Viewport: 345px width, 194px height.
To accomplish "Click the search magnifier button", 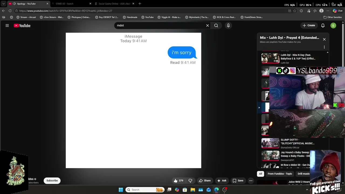I will [216, 25].
